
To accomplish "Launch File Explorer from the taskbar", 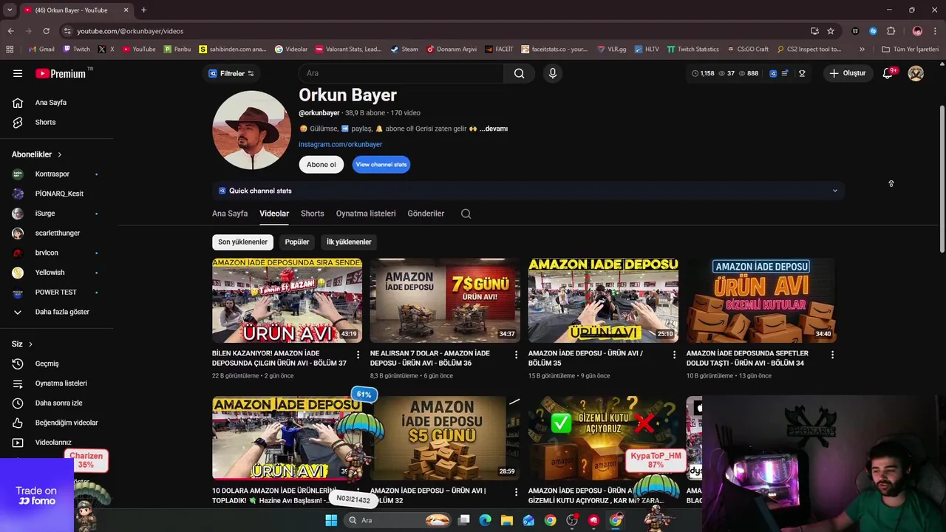I will (x=507, y=520).
